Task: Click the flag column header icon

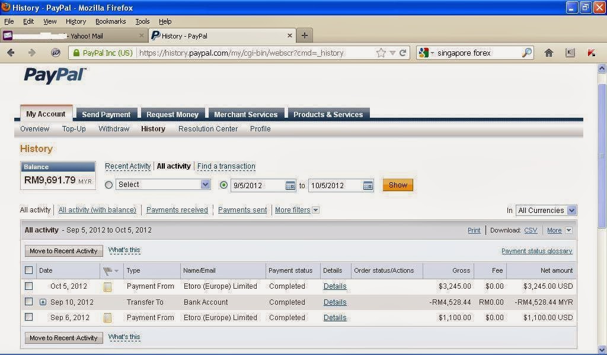Action: click(107, 271)
